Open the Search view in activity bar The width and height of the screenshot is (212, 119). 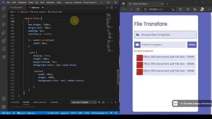pyautogui.click(x=4, y=17)
